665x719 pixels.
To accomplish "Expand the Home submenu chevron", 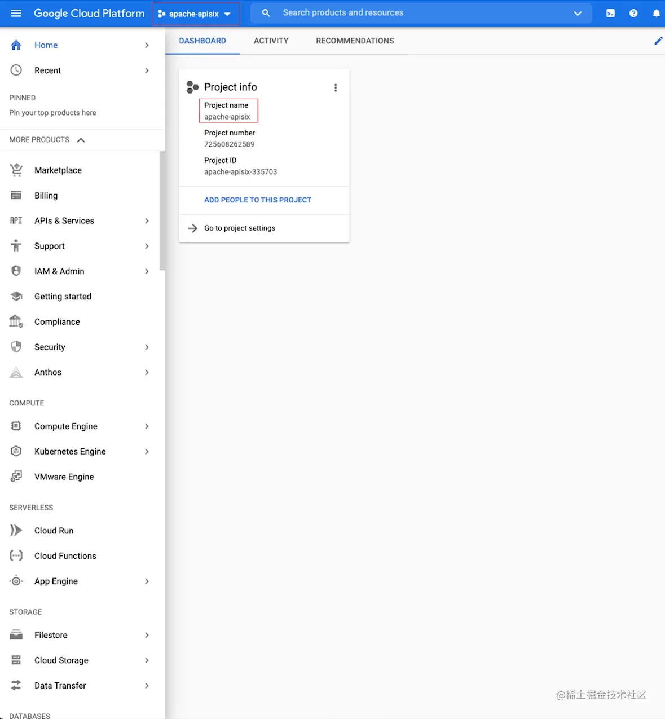I will pyautogui.click(x=147, y=45).
